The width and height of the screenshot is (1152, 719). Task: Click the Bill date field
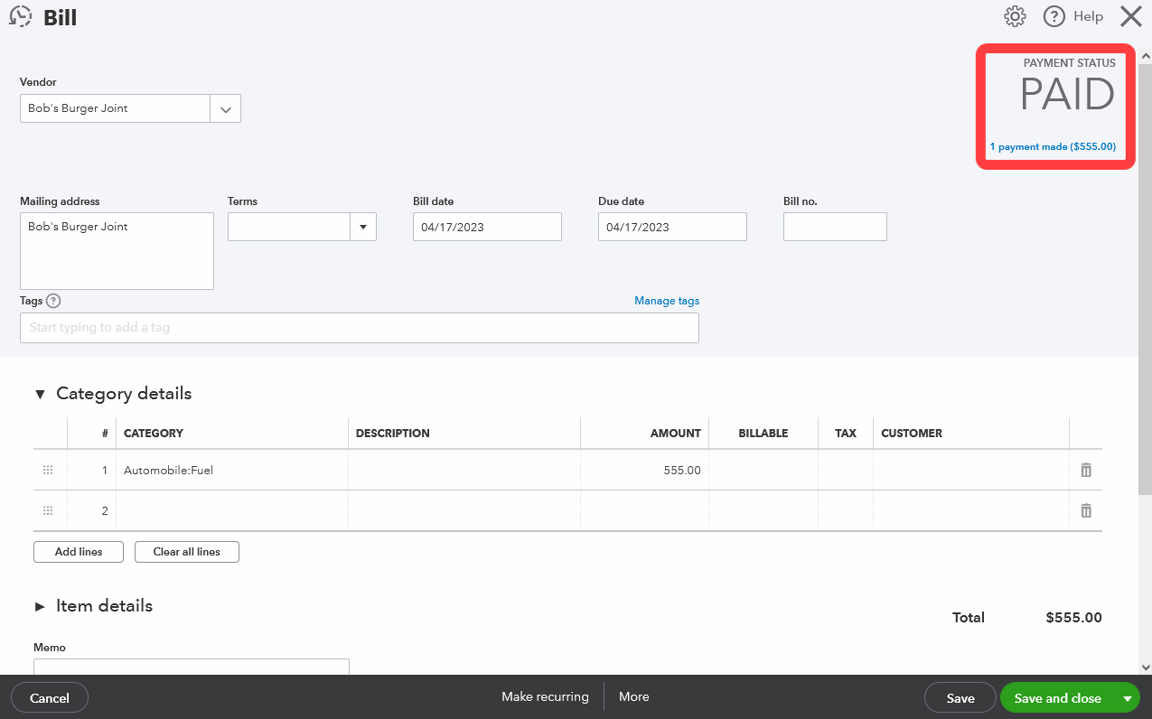point(486,227)
